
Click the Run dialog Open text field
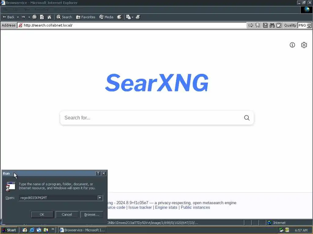pos(58,198)
